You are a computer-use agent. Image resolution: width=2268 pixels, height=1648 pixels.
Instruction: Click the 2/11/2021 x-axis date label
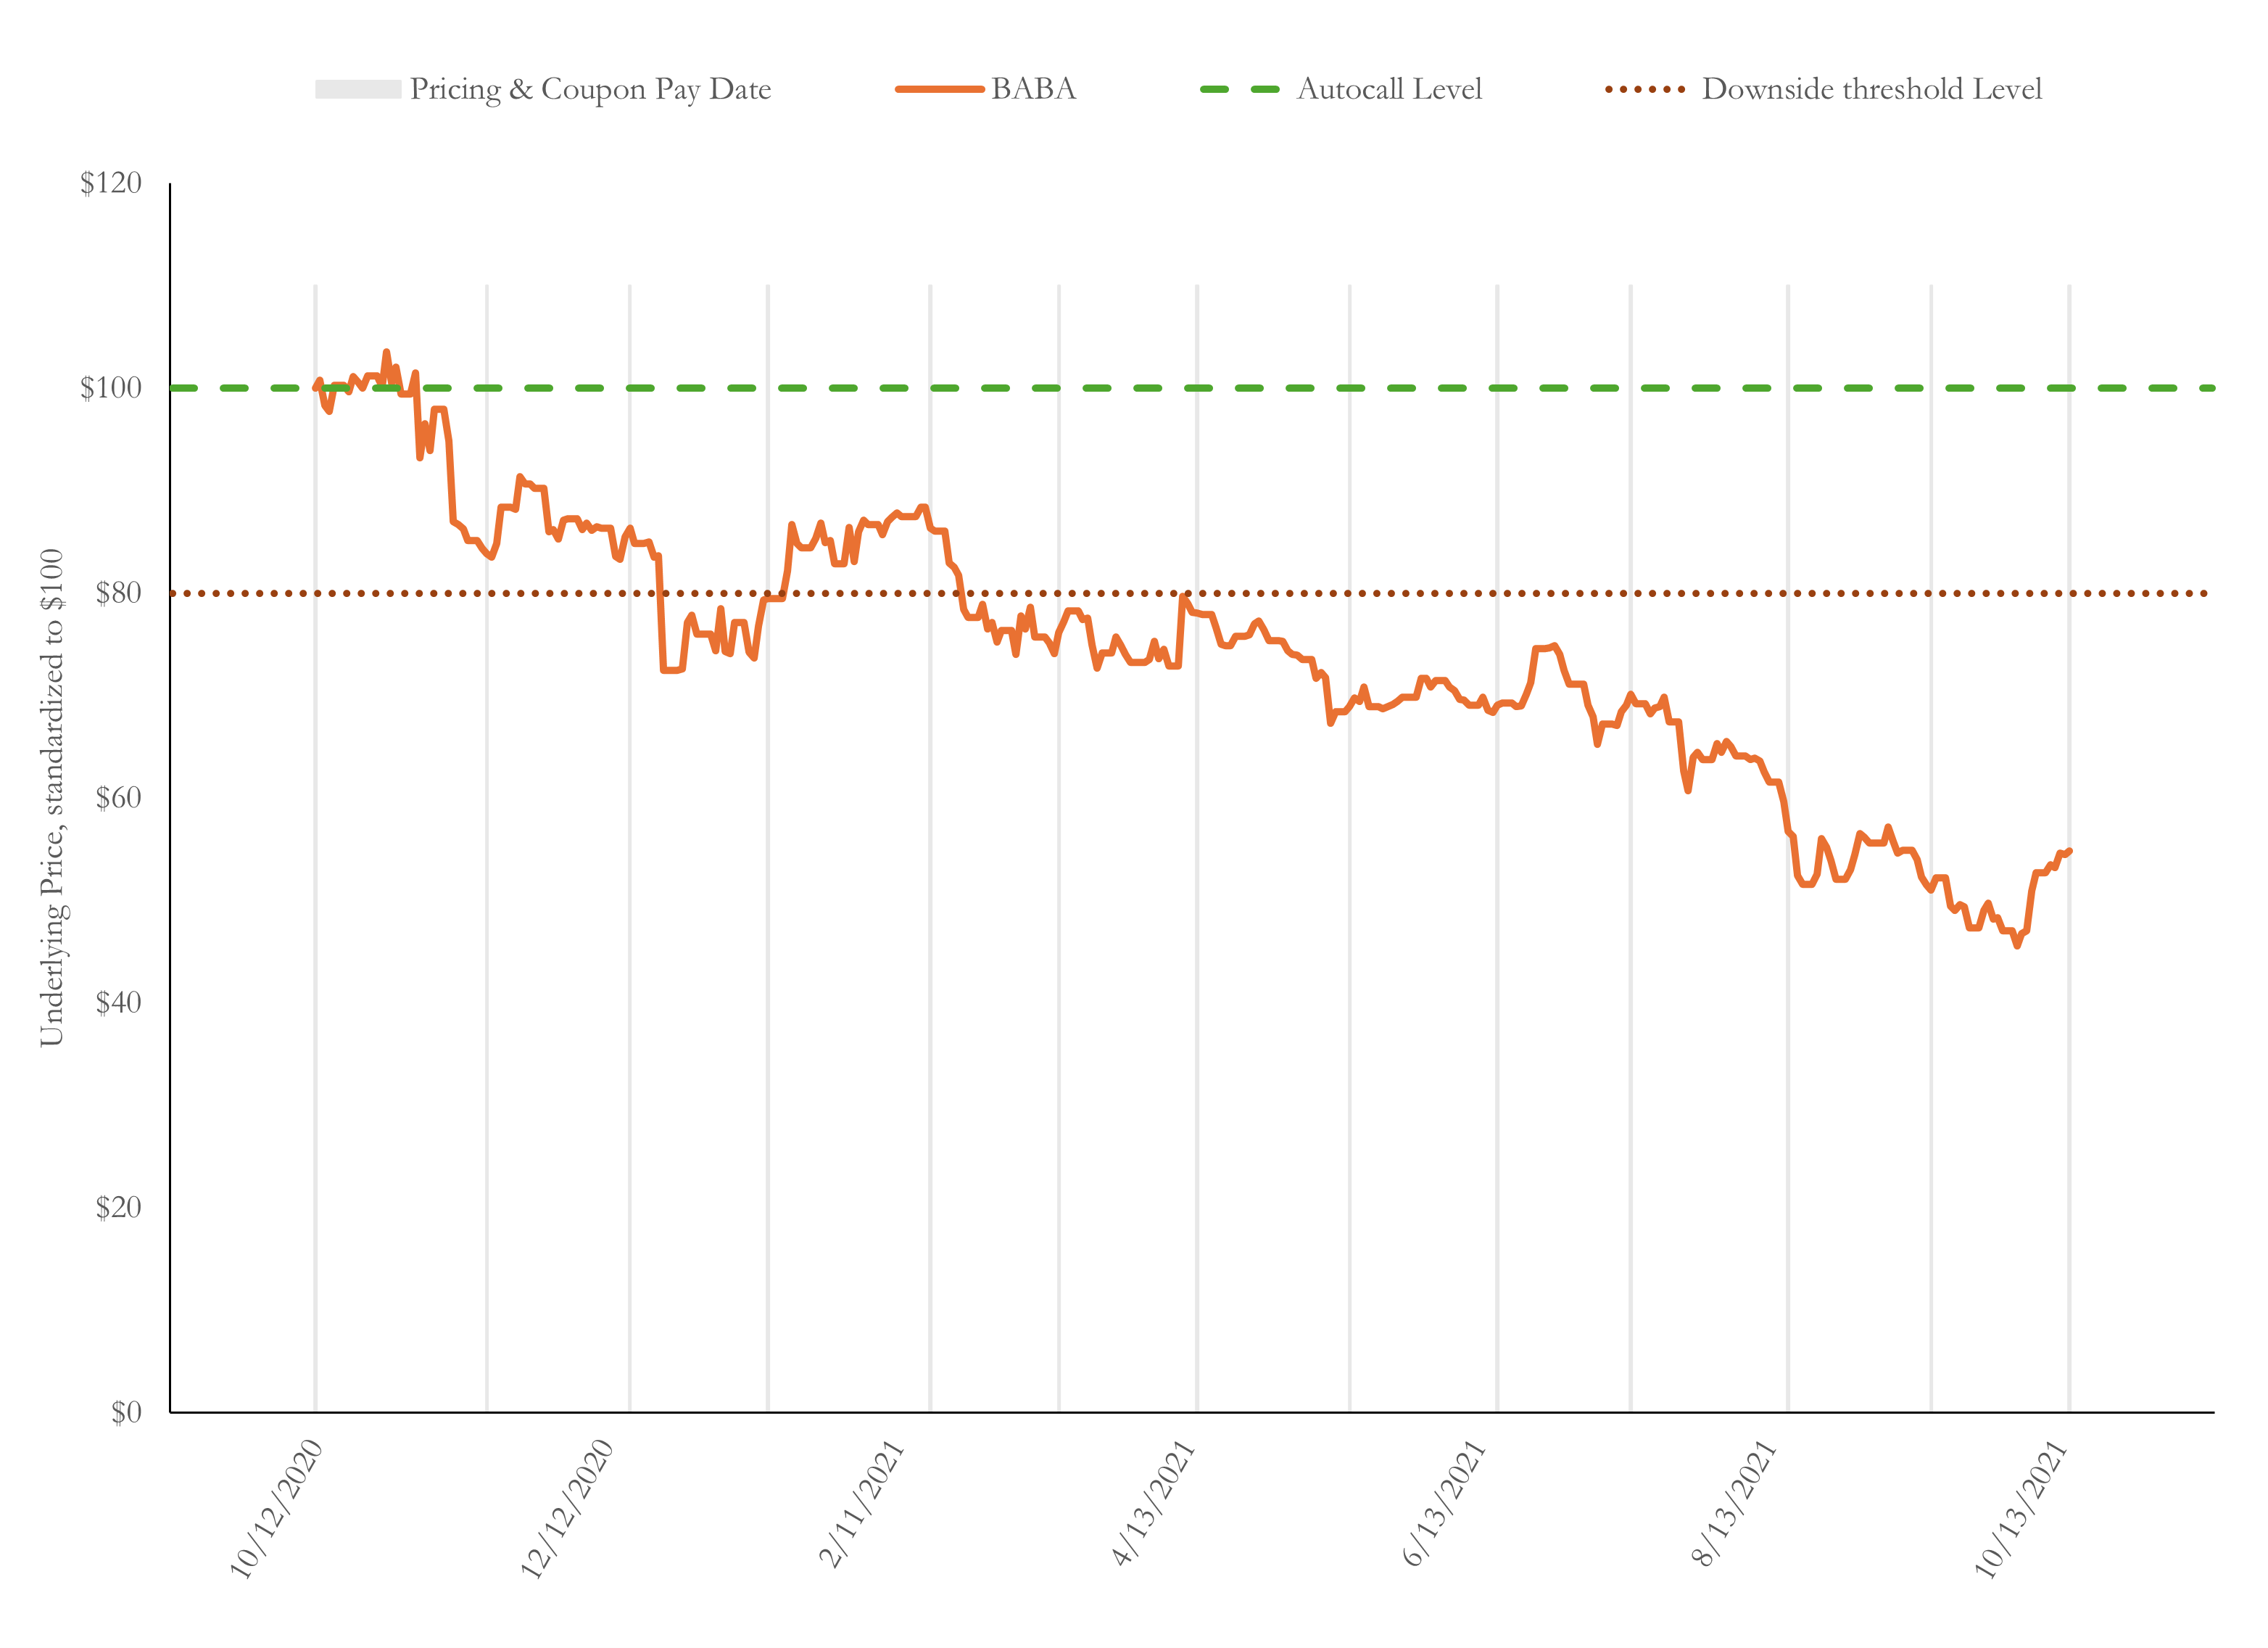click(861, 1503)
